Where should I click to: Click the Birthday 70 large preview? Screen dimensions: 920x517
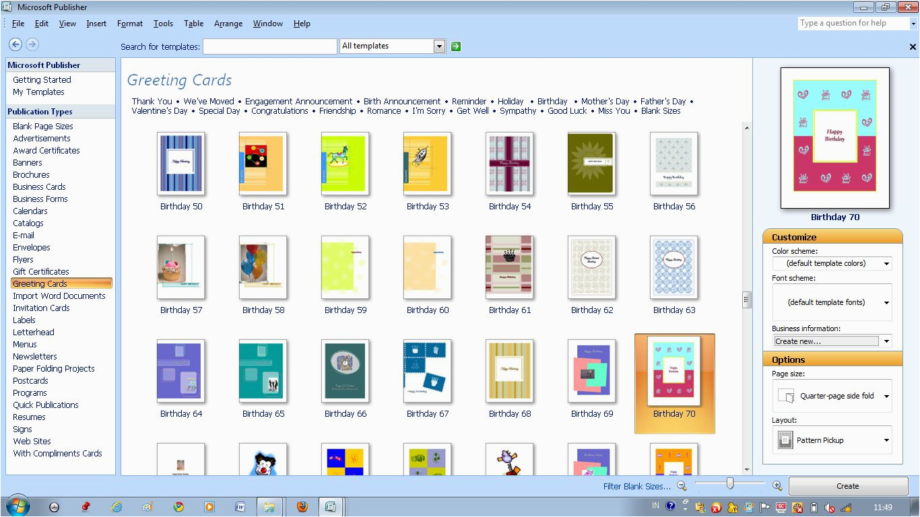[835, 138]
